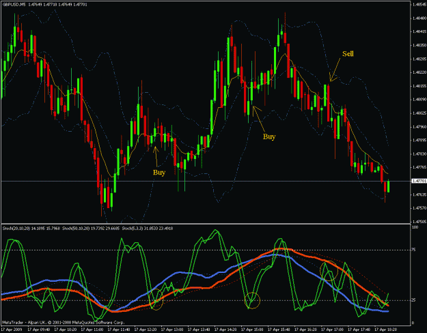The height and width of the screenshot is (333, 427).
Task: Click the 17 Apr 13:40 time label
Action: [199, 330]
